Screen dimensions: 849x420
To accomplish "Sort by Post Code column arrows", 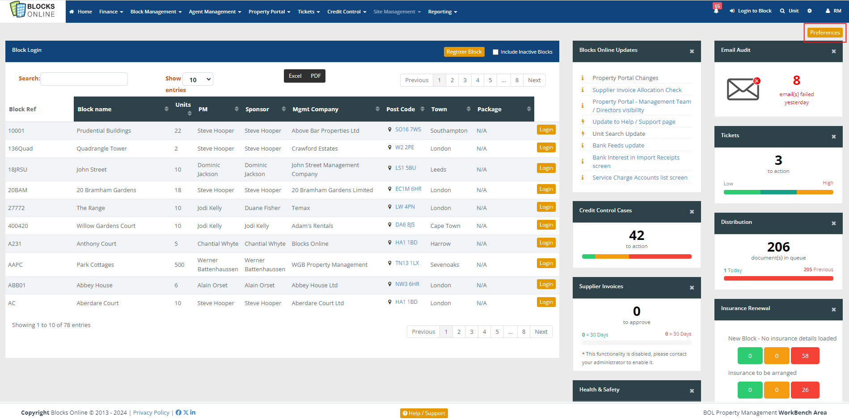I will [x=422, y=109].
